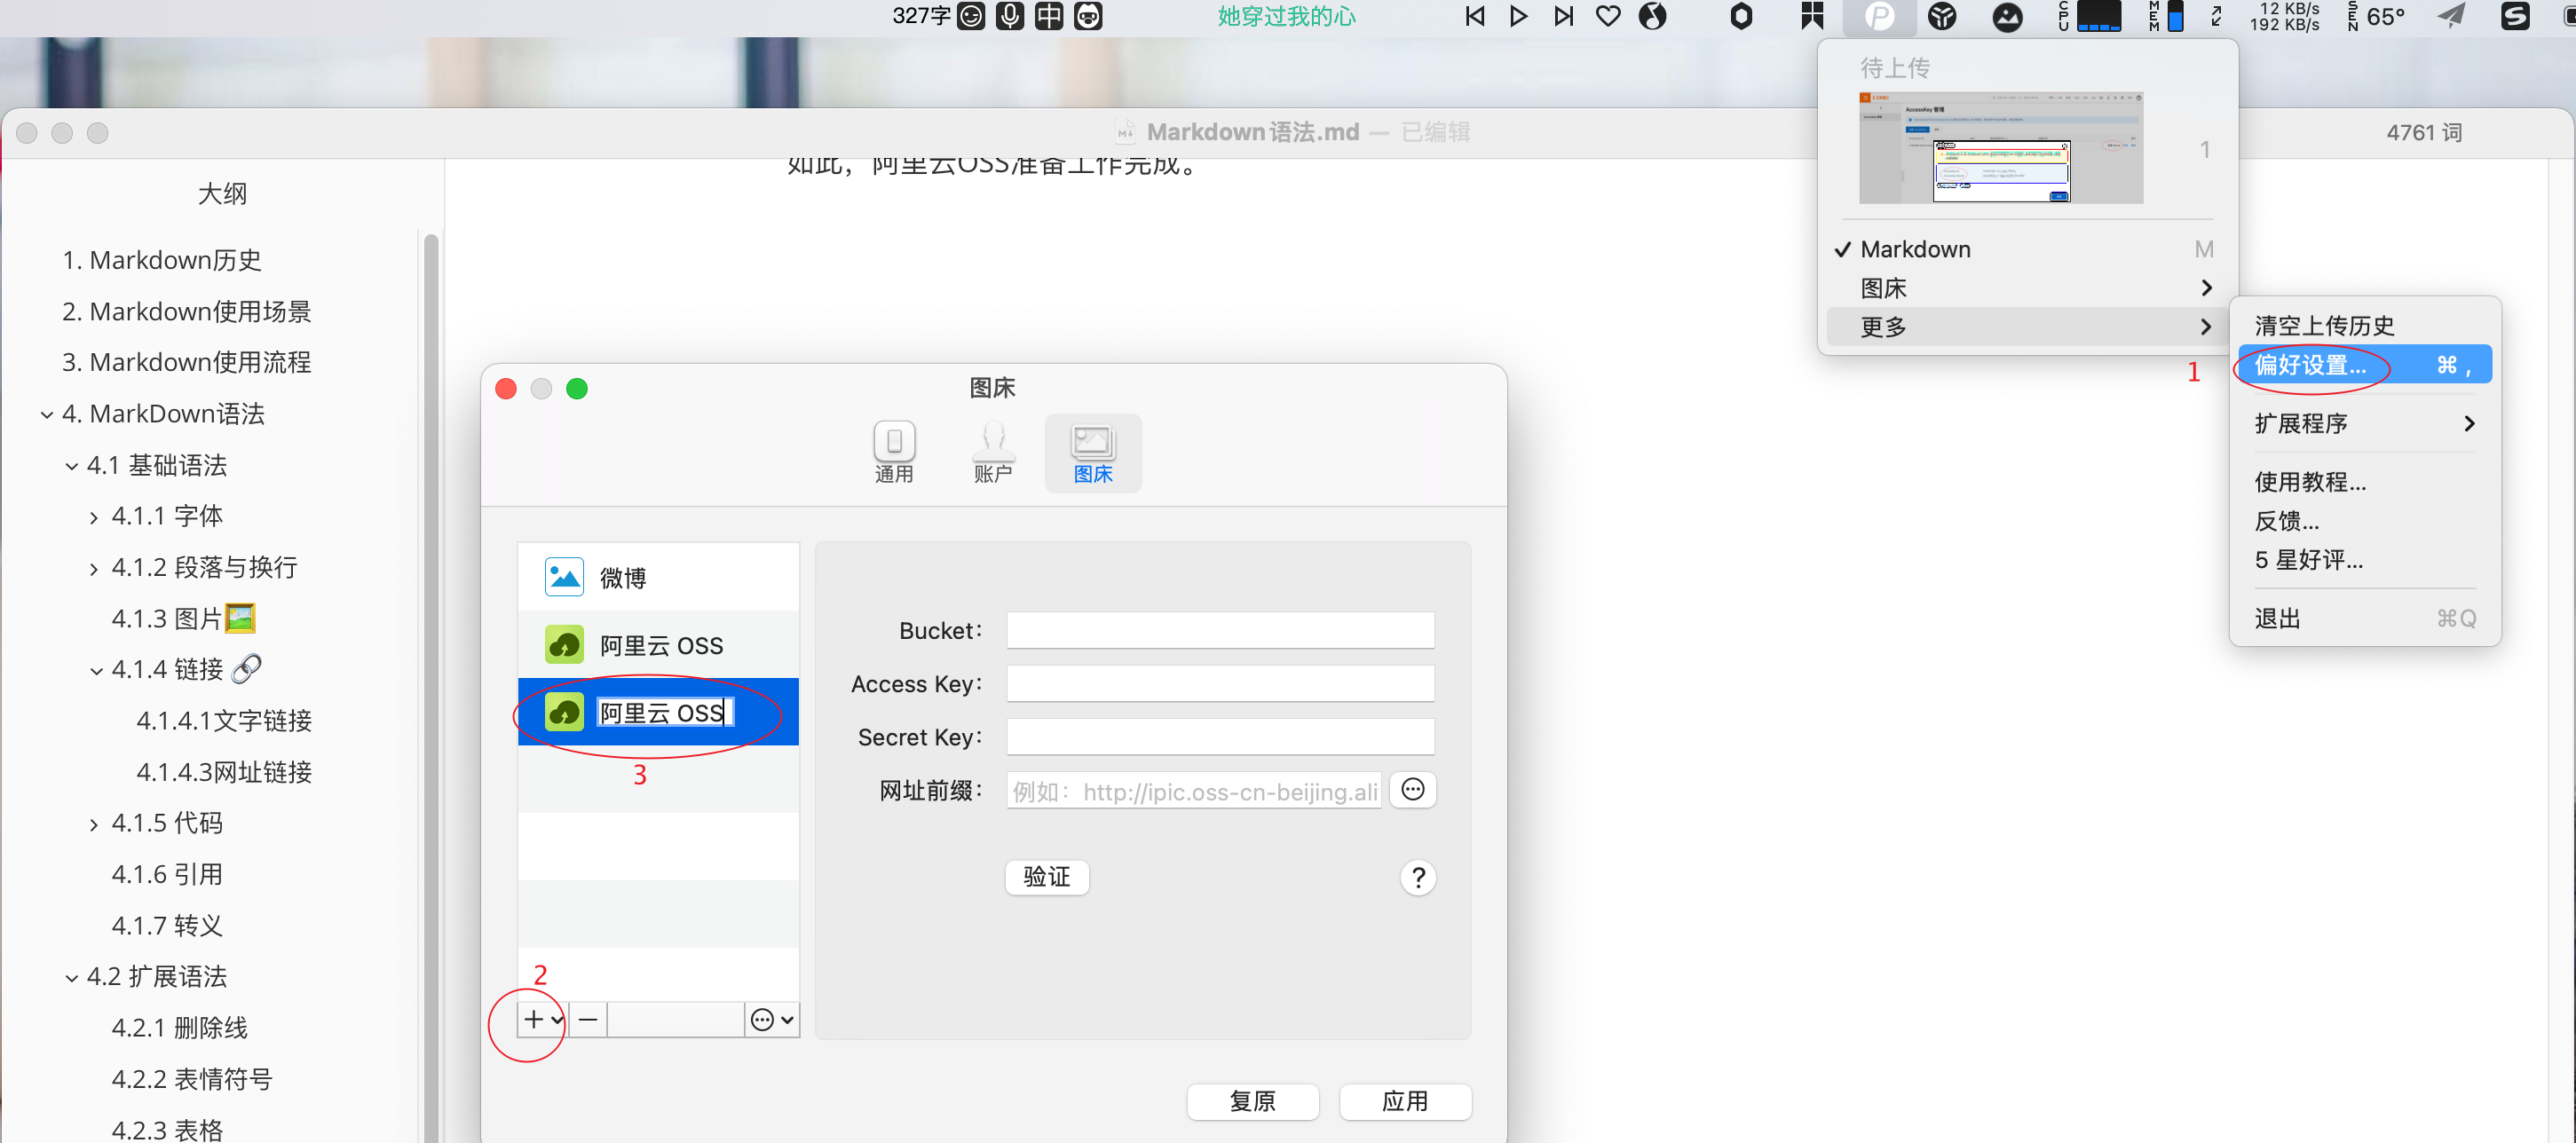Go to outline item 4.1.4.1文字链接
The image size is (2576, 1143).
(224, 721)
